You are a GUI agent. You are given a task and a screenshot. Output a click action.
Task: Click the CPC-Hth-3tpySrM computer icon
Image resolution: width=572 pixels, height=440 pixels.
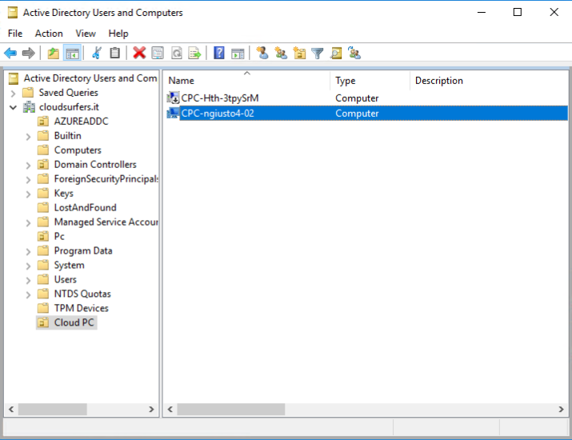click(173, 98)
